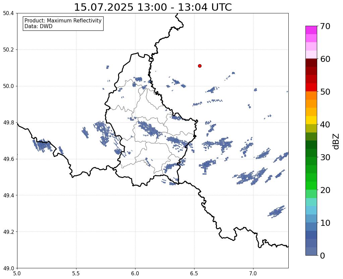Viewport: 343px width, 279px height.
Task: Click the colorbar tick label 60
Action: [x=325, y=59]
